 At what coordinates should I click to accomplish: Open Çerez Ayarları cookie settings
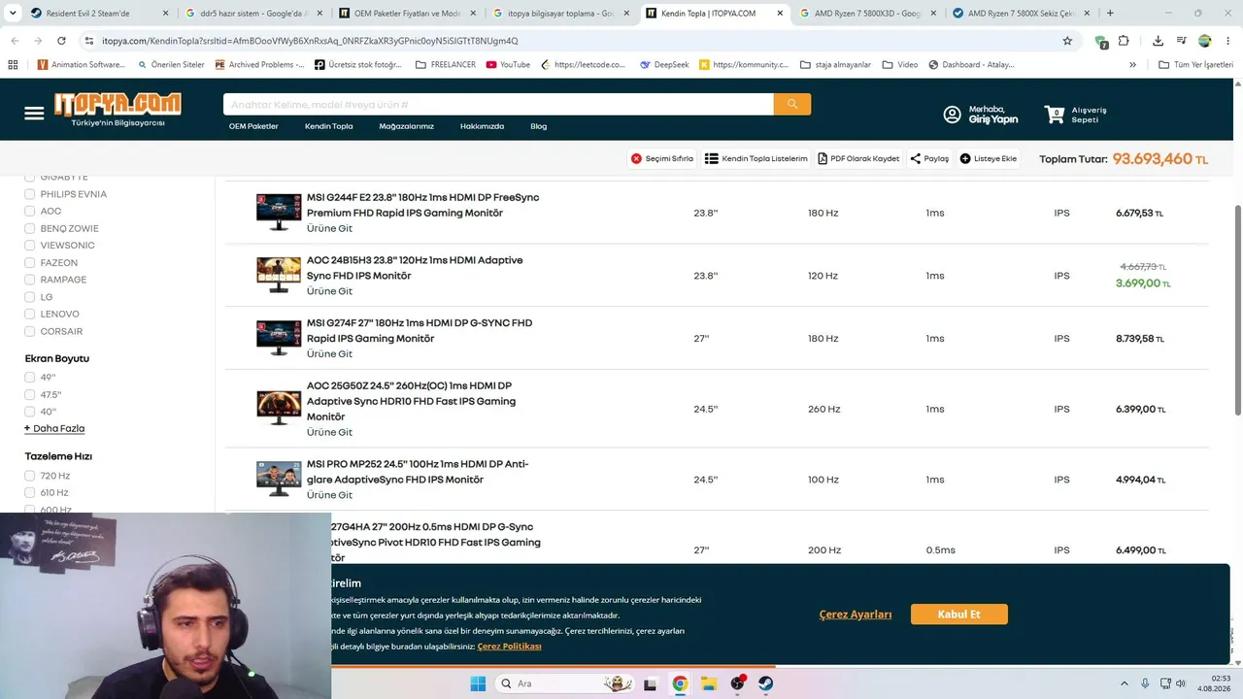coord(856,615)
